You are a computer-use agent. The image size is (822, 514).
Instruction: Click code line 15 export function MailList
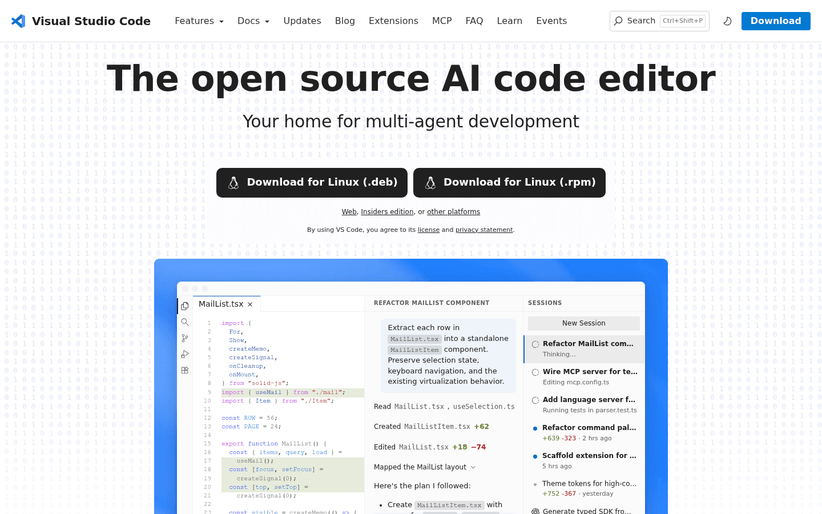click(x=274, y=444)
